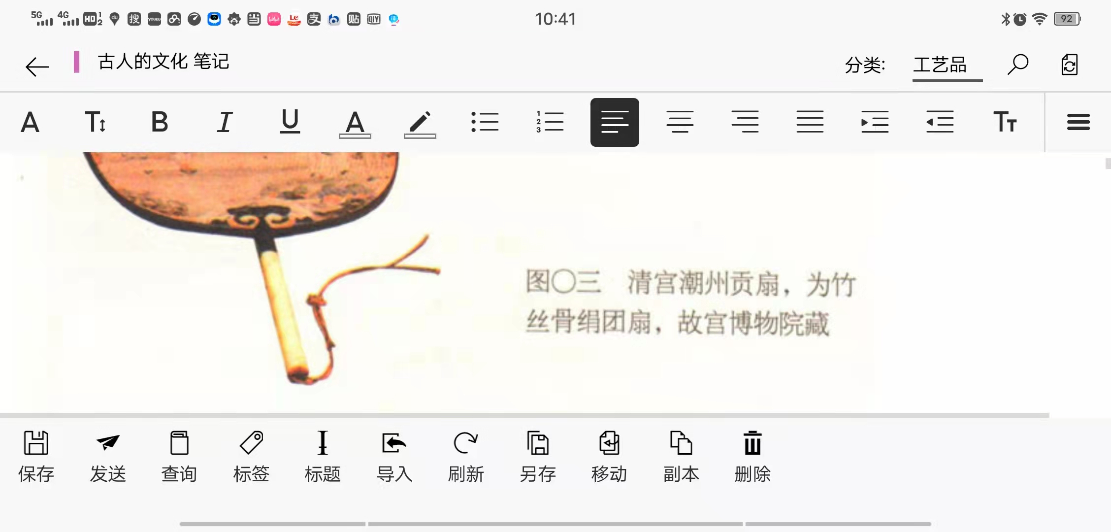Open font size T adjuster

pyautogui.click(x=95, y=122)
